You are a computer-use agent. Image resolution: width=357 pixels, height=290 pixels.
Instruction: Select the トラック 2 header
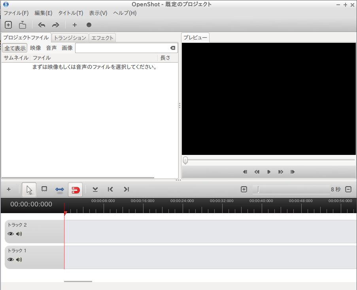tap(35, 231)
